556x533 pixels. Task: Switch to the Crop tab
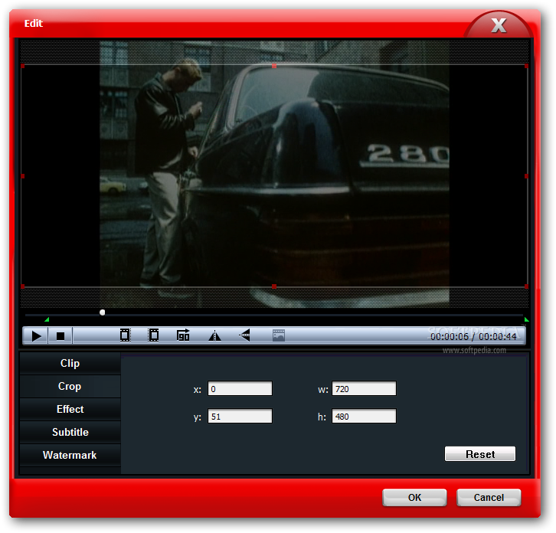(x=70, y=386)
